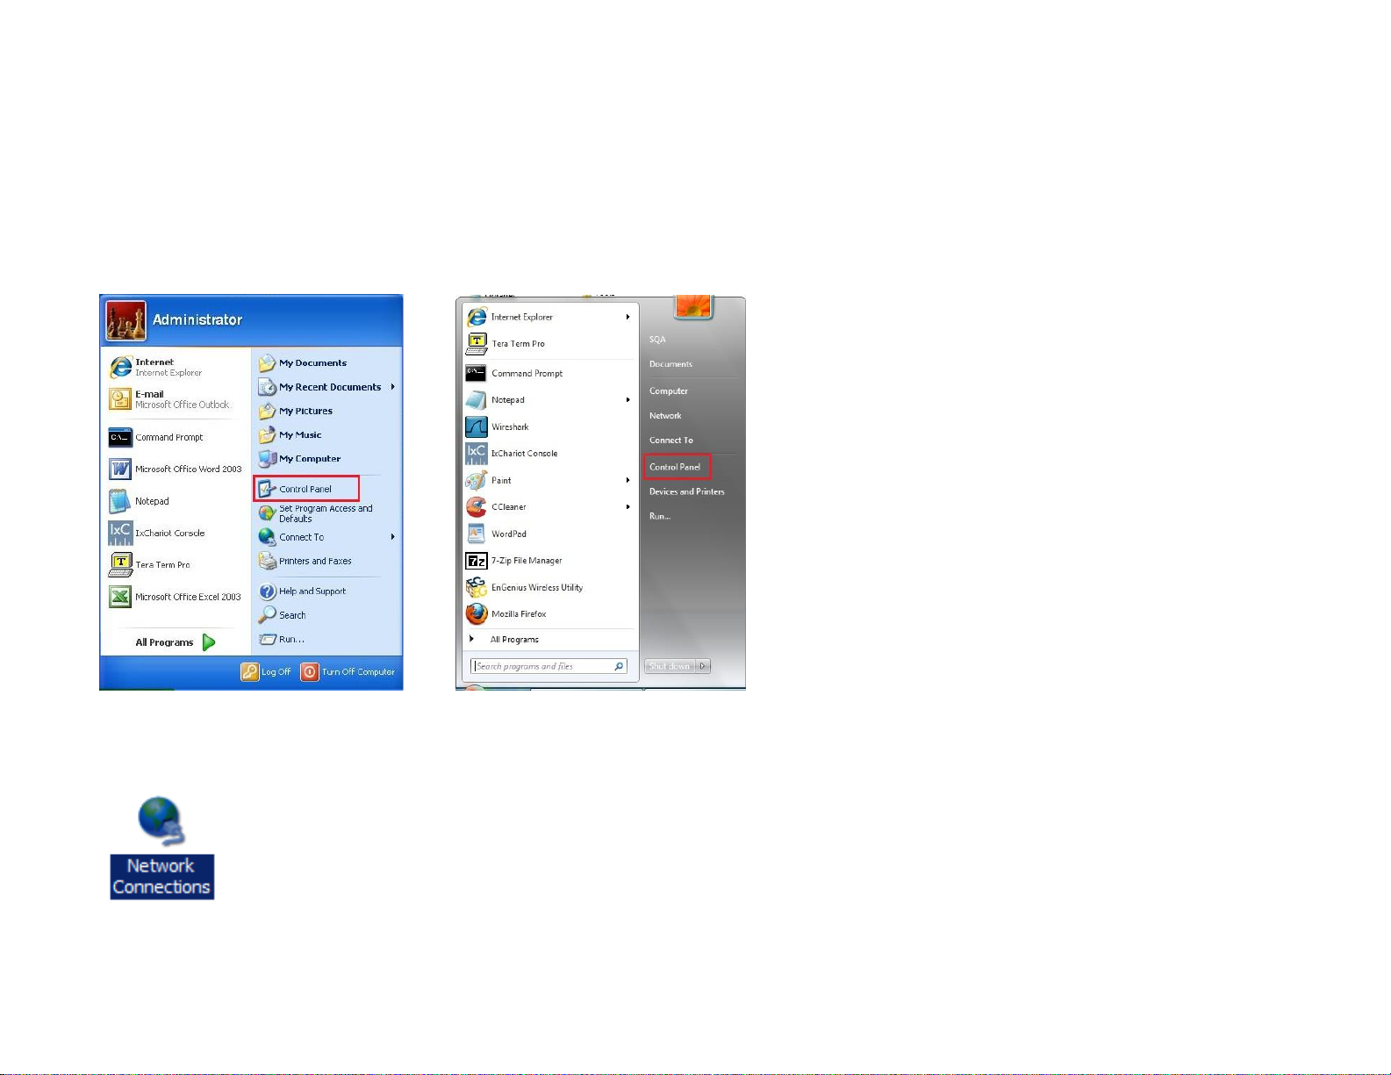Open Tera Term Pro in Windows 7 menu
Image resolution: width=1391 pixels, height=1075 pixels.
click(x=506, y=343)
